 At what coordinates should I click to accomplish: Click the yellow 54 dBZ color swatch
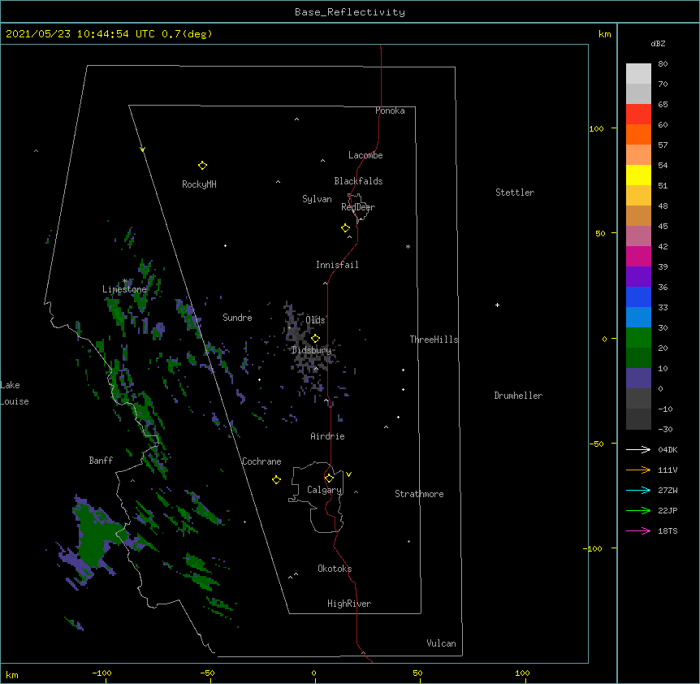point(638,175)
